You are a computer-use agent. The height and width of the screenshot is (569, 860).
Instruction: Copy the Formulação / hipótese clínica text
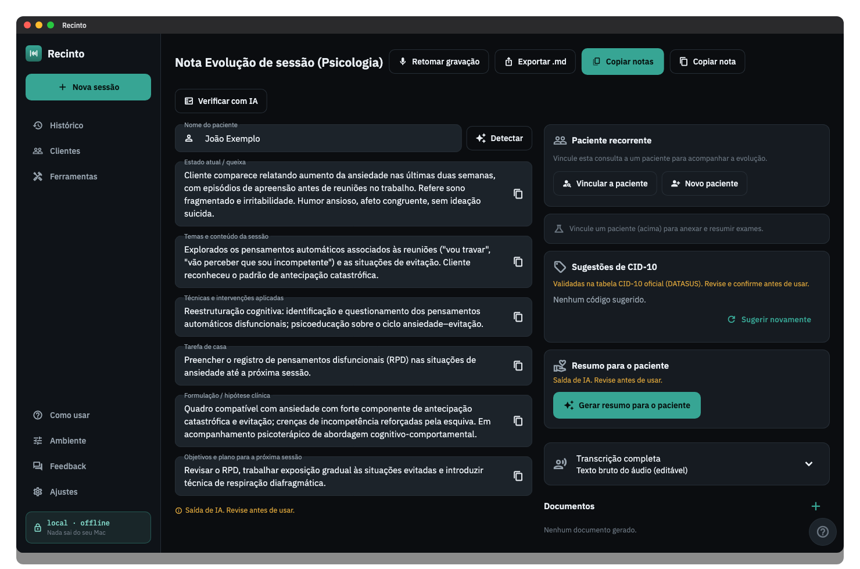coord(518,421)
